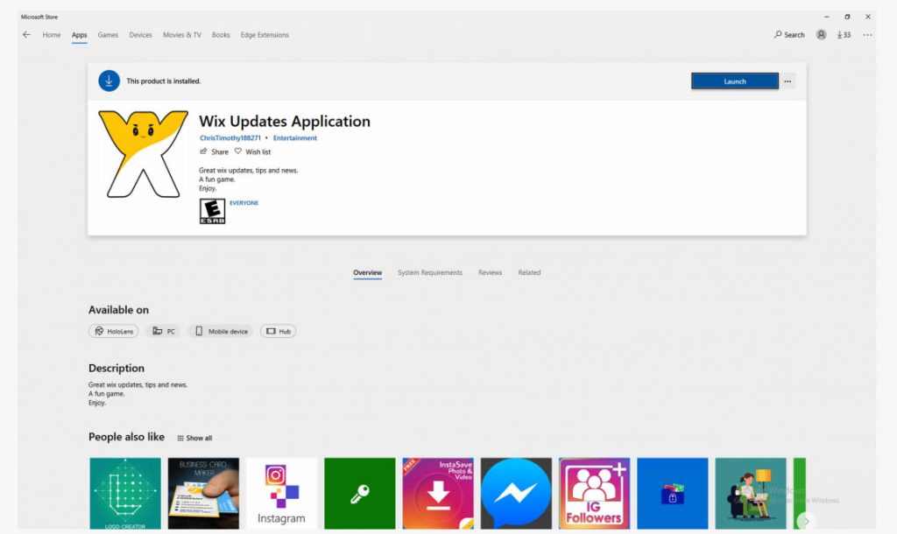Open publisher ChrisTimothy188271 link
The height and width of the screenshot is (534, 897).
tap(230, 137)
